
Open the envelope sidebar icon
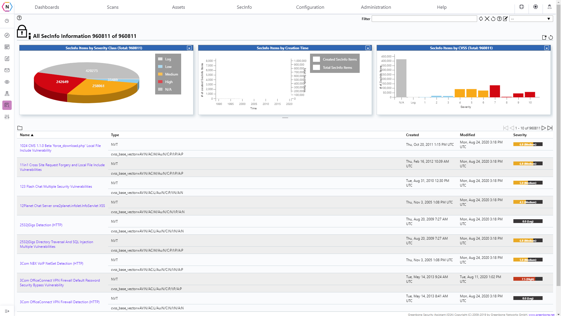[x=7, y=70]
